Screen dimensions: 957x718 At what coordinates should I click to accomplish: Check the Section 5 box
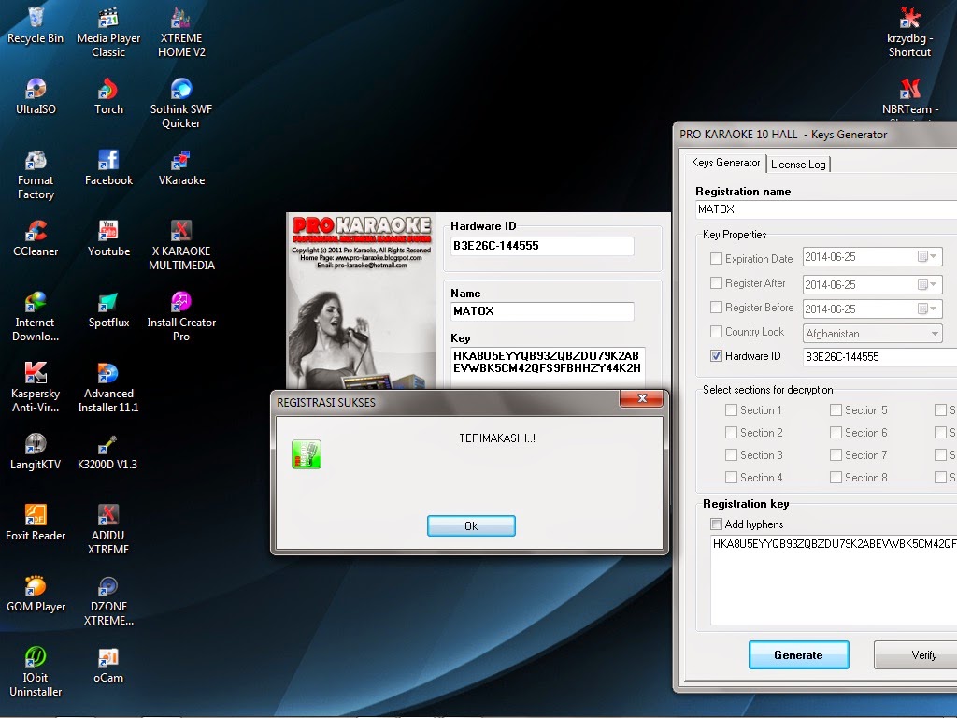836,409
